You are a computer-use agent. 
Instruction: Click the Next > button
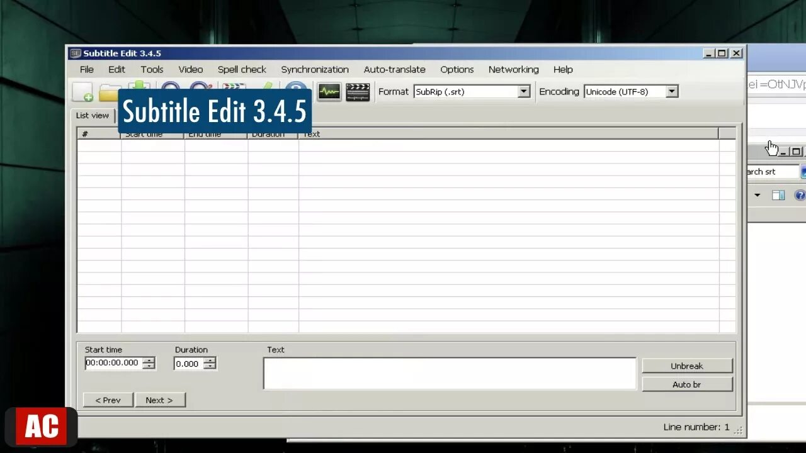click(x=159, y=400)
